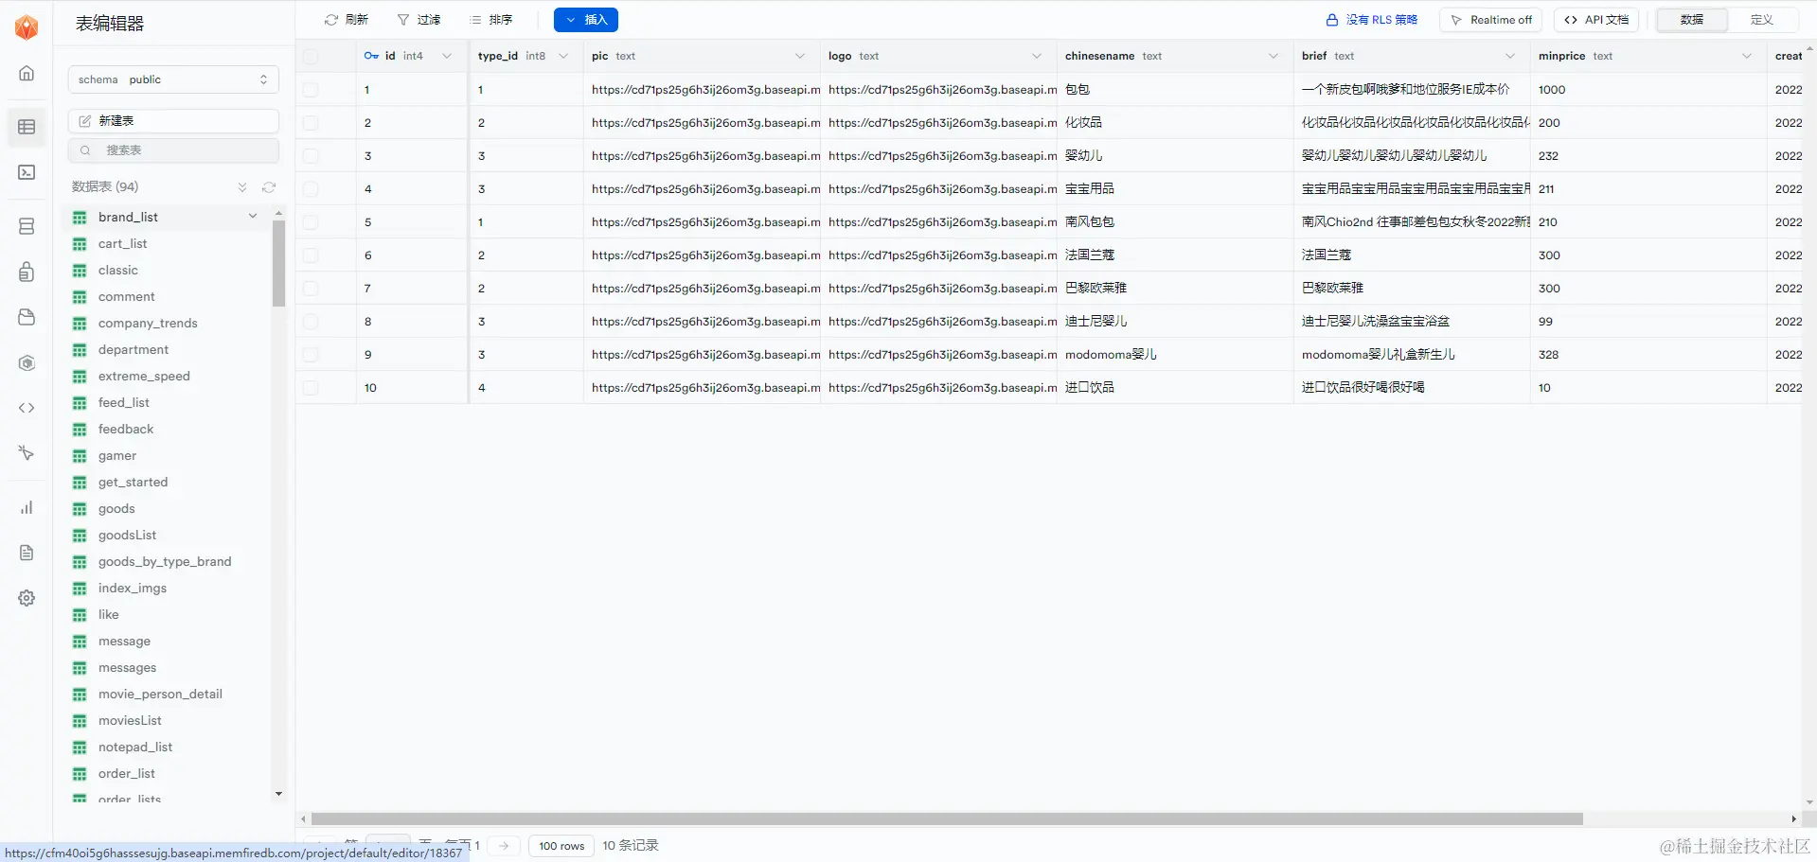Check the row with id 5

[x=311, y=222]
